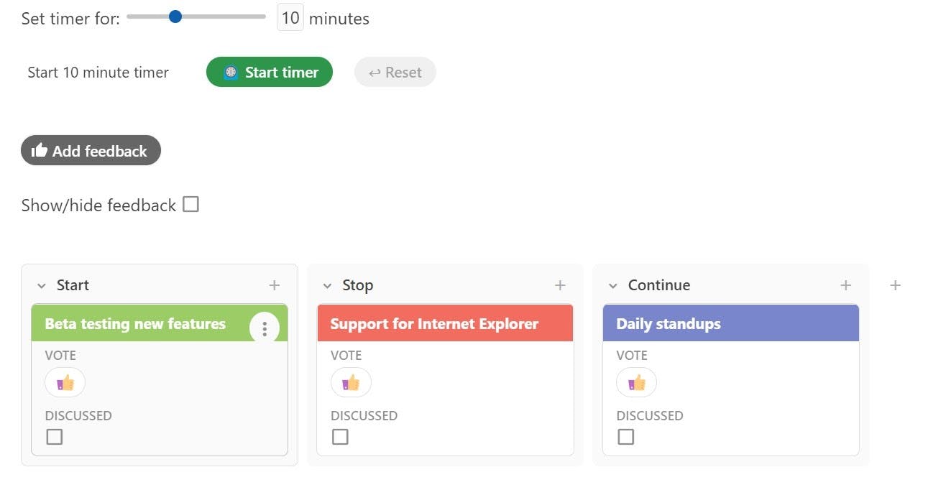Image resolution: width=928 pixels, height=490 pixels.
Task: Check Discussed for Support for Internet Explorer
Action: [x=340, y=436]
